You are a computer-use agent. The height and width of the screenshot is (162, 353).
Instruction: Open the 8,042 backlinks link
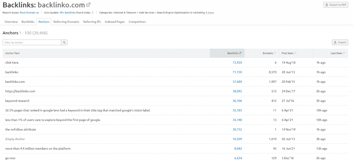(238, 149)
